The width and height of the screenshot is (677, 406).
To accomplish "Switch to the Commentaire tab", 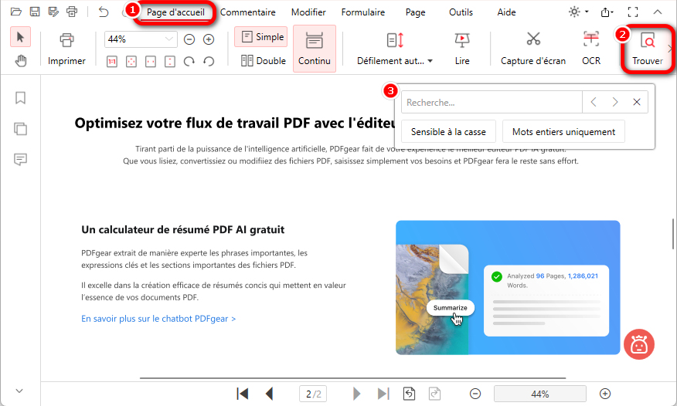I will 248,12.
